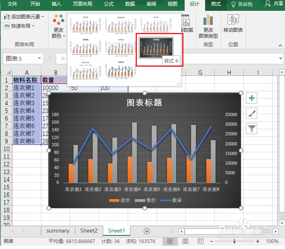Switch to the 格式 tab
The width and height of the screenshot is (285, 249).
pos(216,4)
